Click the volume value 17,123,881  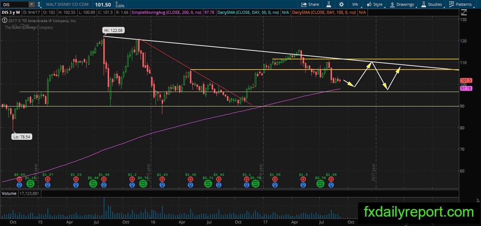pyautogui.click(x=30, y=193)
